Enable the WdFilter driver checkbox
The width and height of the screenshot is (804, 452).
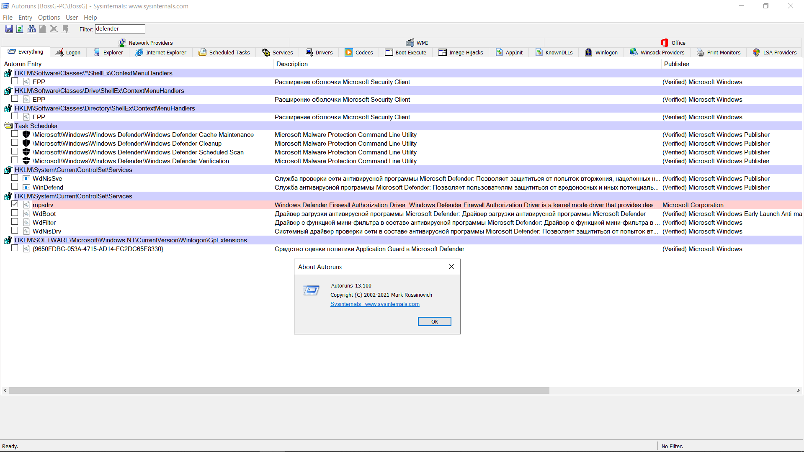(15, 222)
